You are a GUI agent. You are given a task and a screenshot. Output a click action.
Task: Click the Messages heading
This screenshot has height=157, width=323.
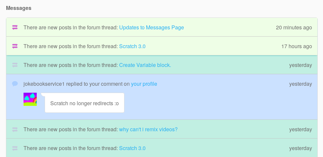point(19,8)
